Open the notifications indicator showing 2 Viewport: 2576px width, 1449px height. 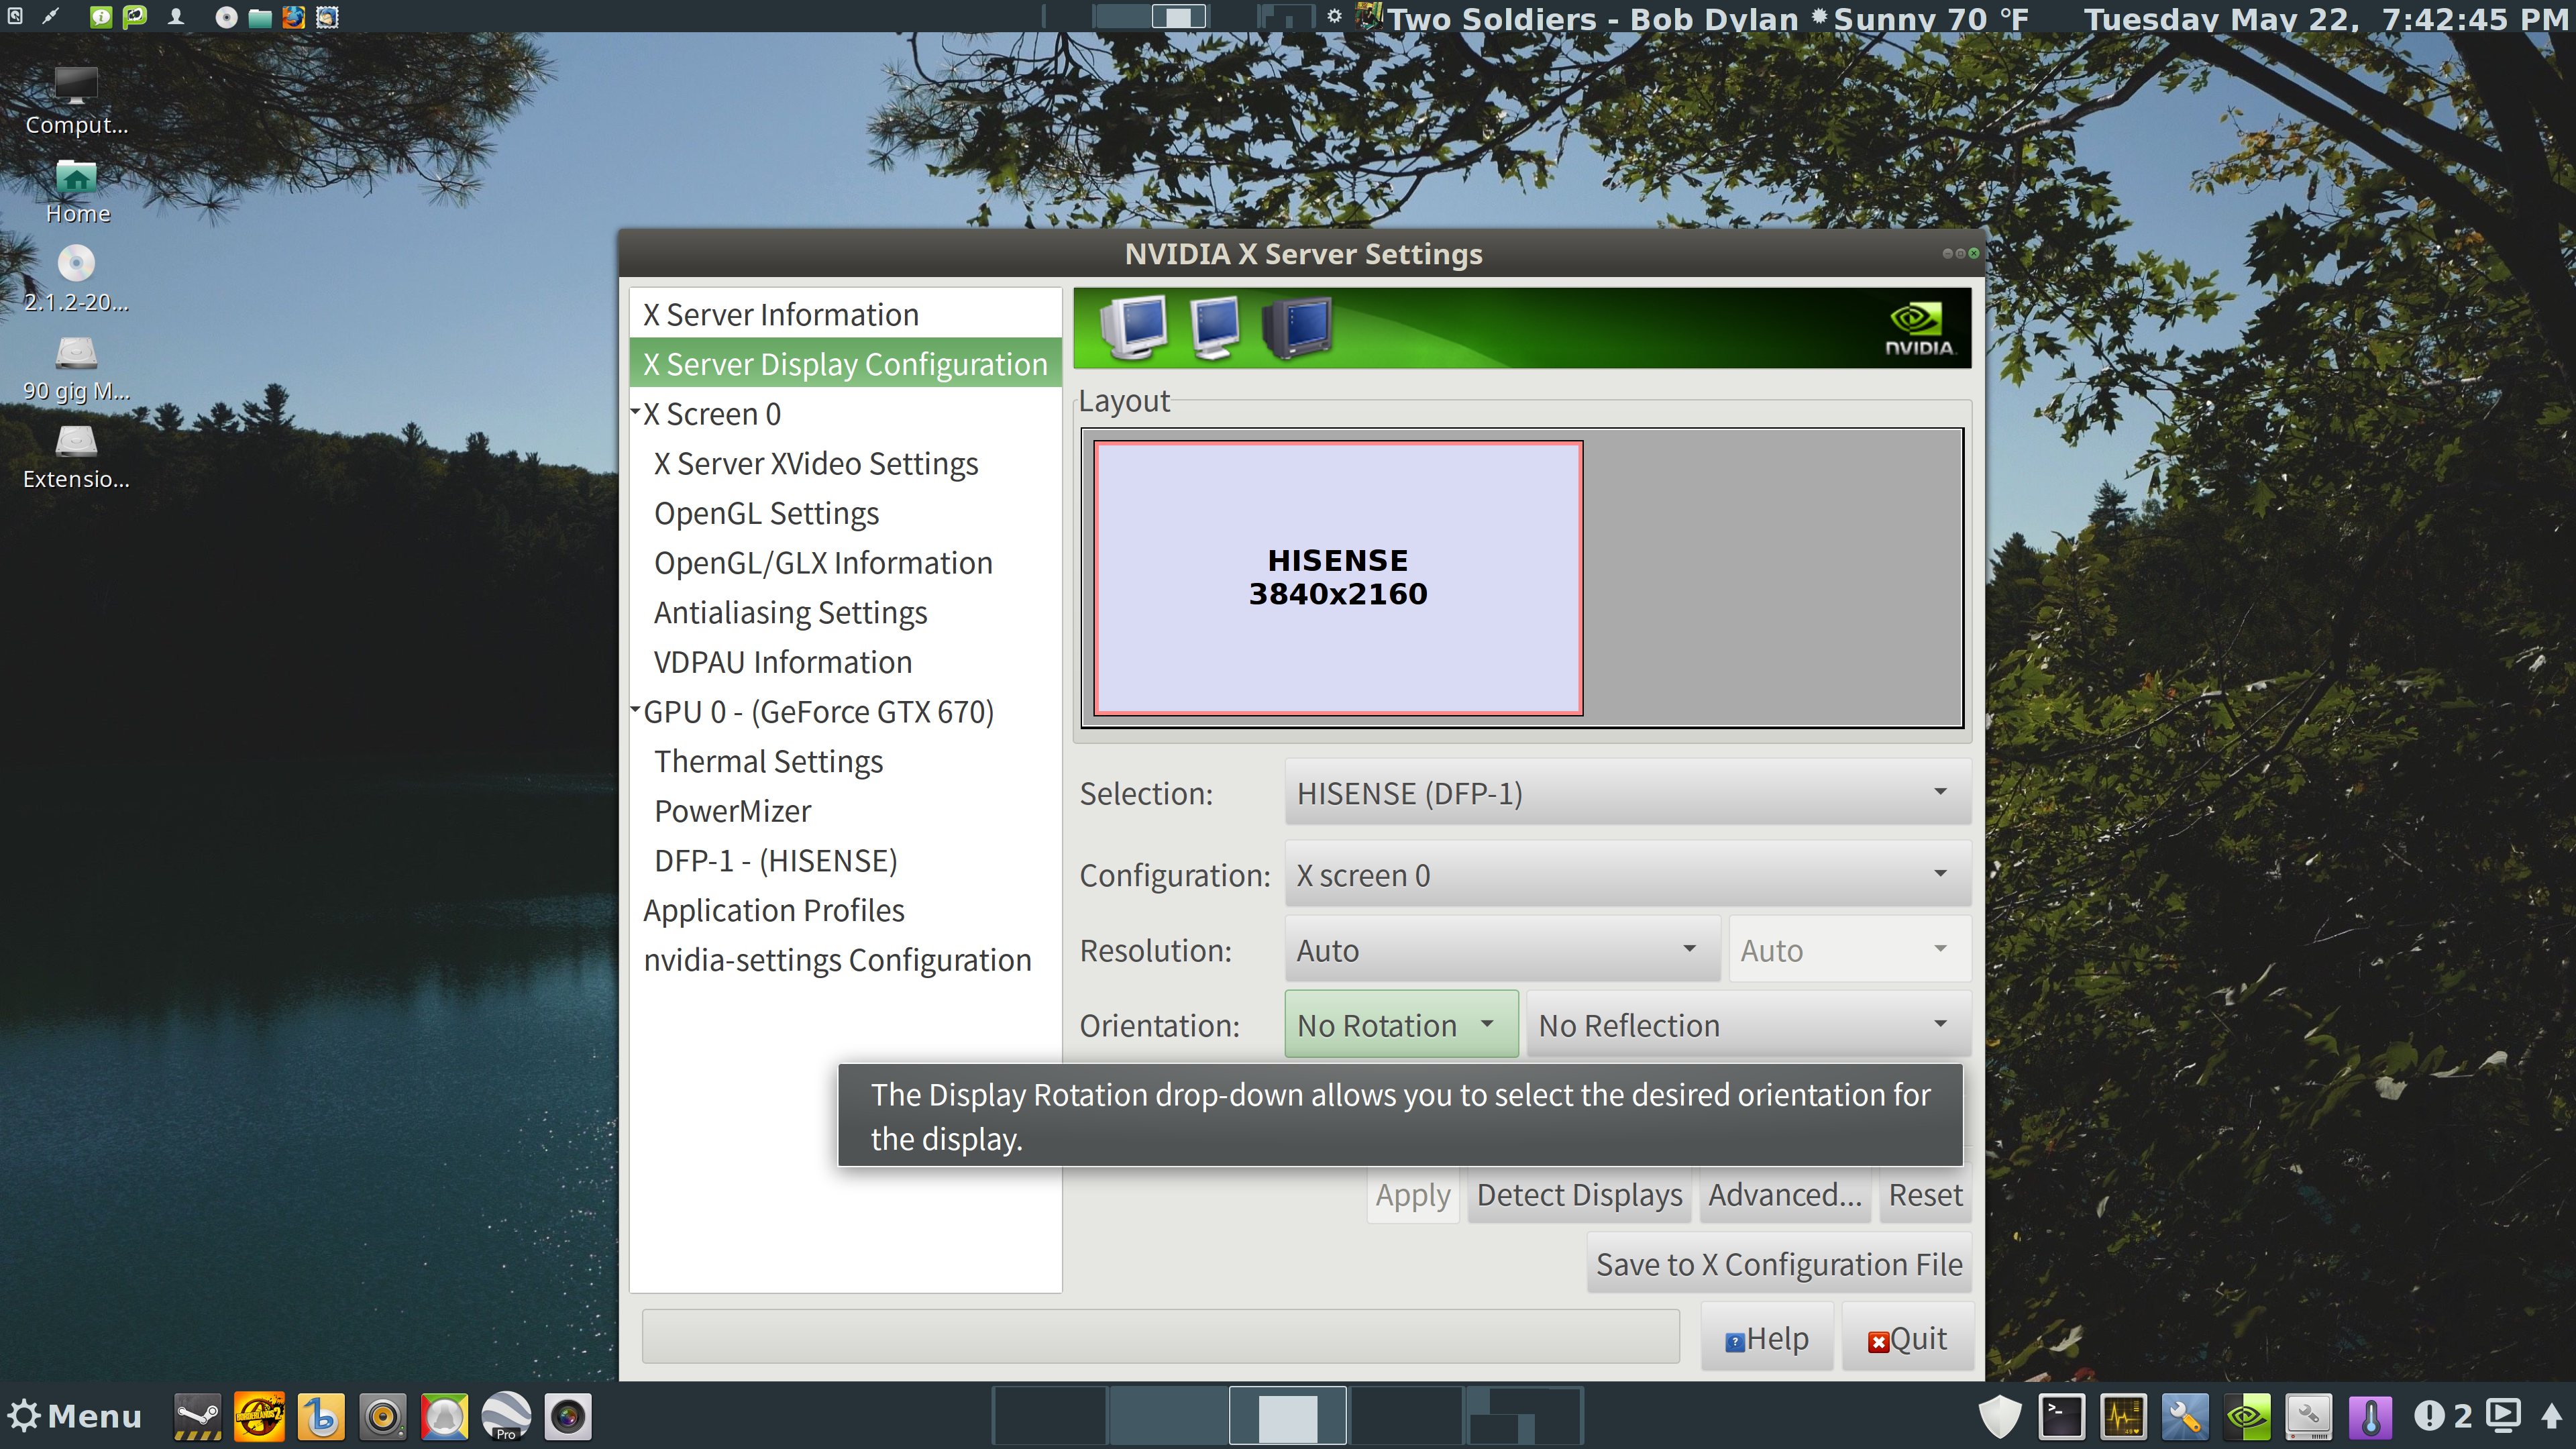[2442, 1416]
